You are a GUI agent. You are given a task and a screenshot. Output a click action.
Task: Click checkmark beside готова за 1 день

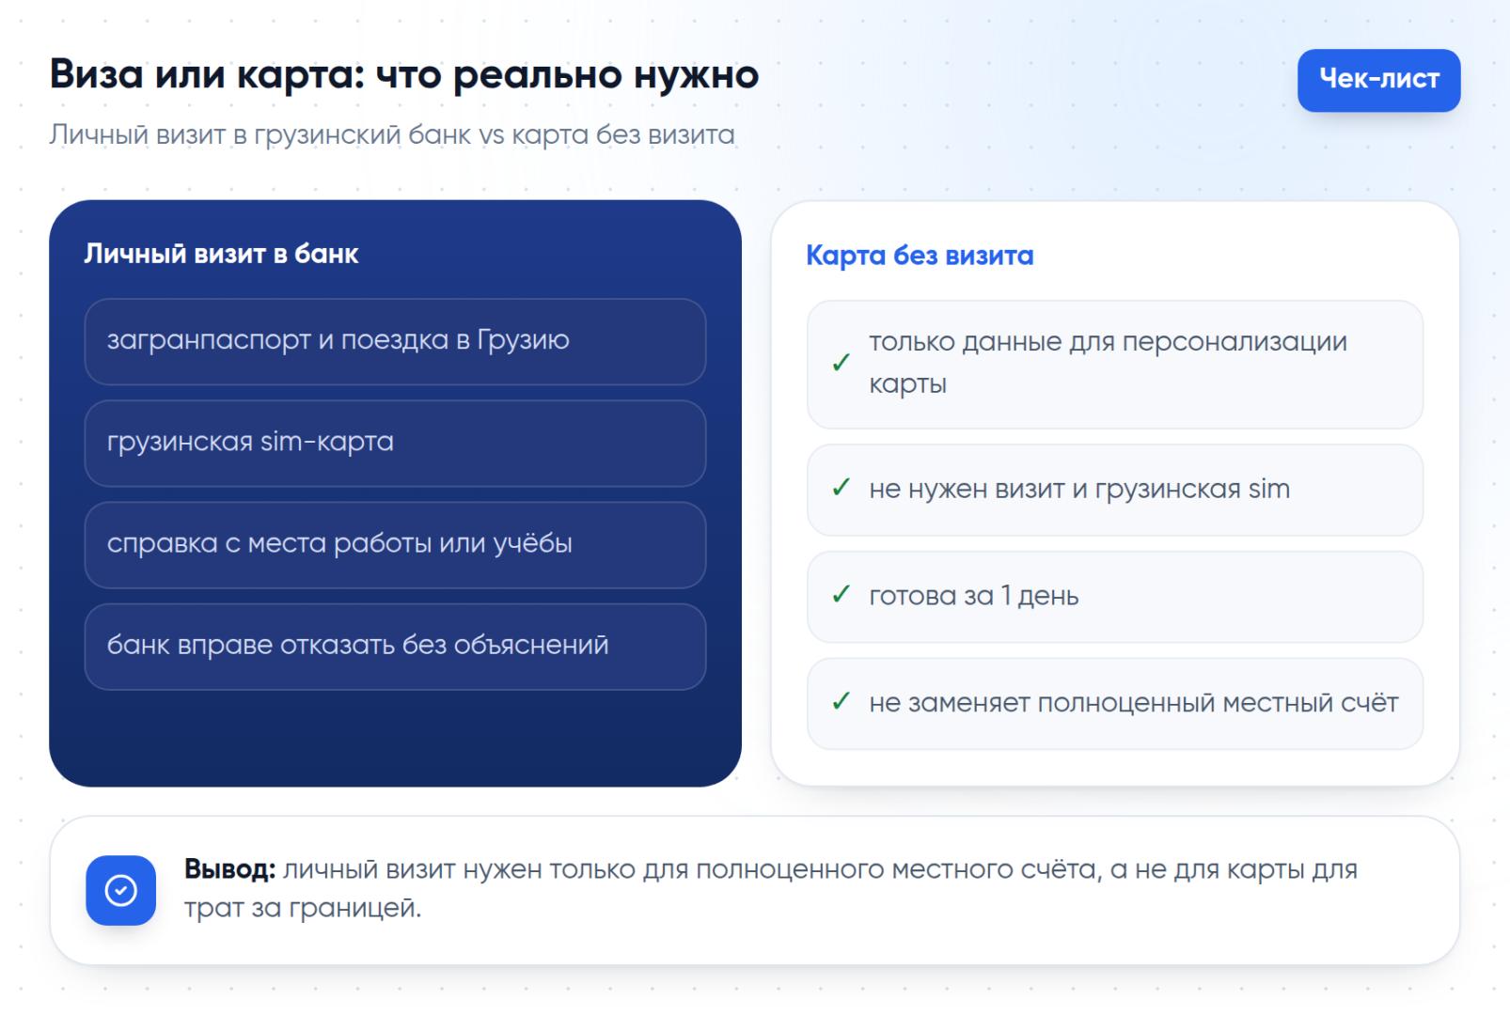coord(842,595)
